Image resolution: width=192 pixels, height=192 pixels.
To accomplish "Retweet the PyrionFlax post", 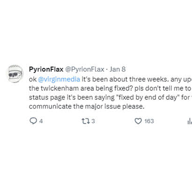I will click(x=86, y=121).
